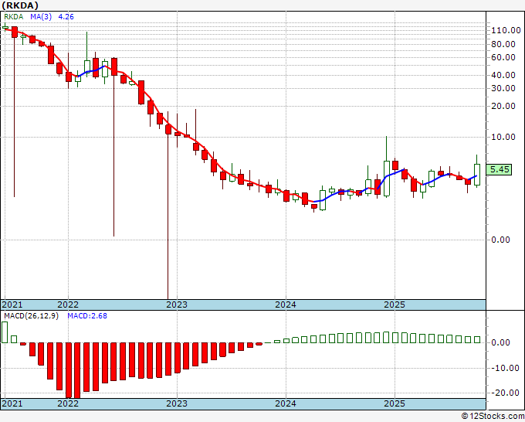Click the 0.00 price axis label

click(500, 240)
